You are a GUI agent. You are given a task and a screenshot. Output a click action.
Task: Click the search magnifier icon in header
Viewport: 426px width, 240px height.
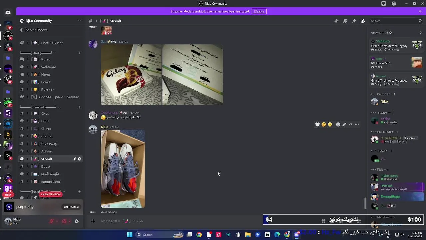420,21
